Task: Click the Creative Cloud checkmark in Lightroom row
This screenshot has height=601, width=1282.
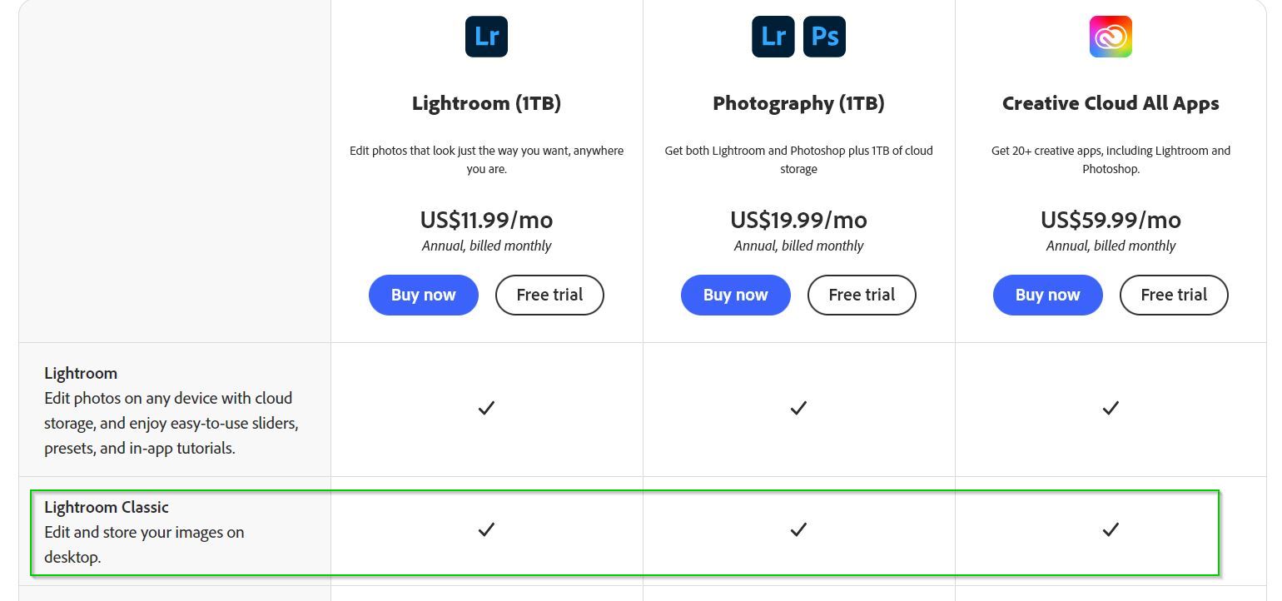Action: click(1111, 408)
